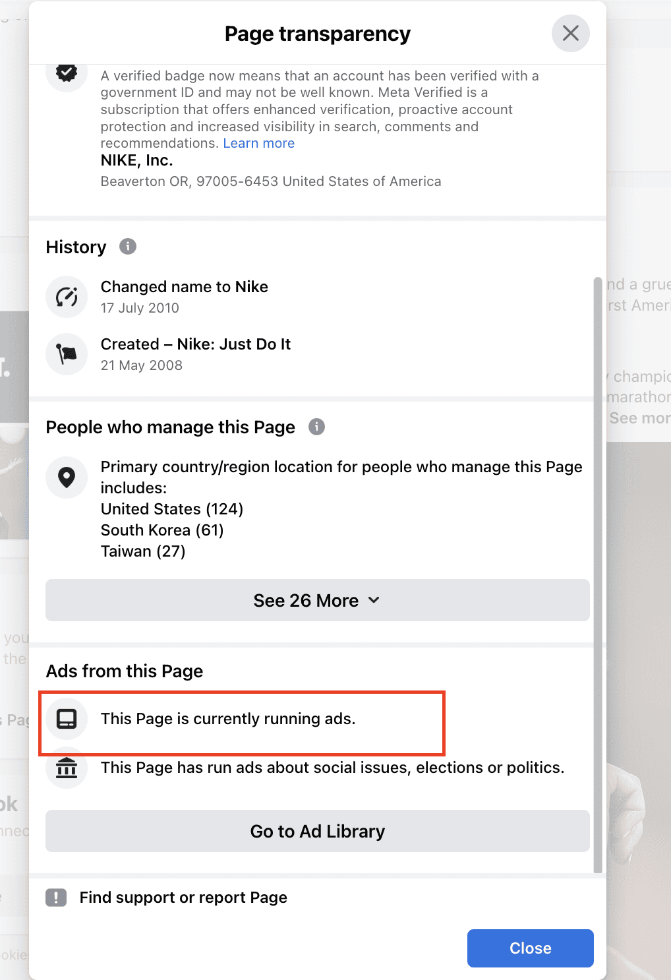Image resolution: width=671 pixels, height=980 pixels.
Task: Open the History info tooltip
Action: click(x=128, y=246)
